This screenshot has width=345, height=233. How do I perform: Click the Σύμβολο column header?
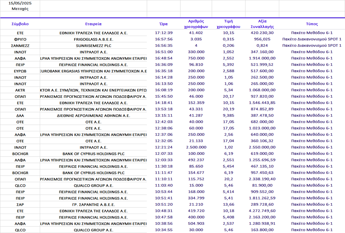pos(20,24)
